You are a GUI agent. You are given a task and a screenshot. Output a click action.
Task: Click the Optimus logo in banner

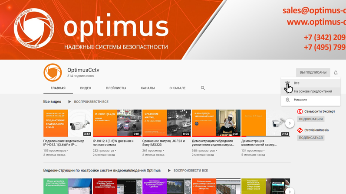33,28
